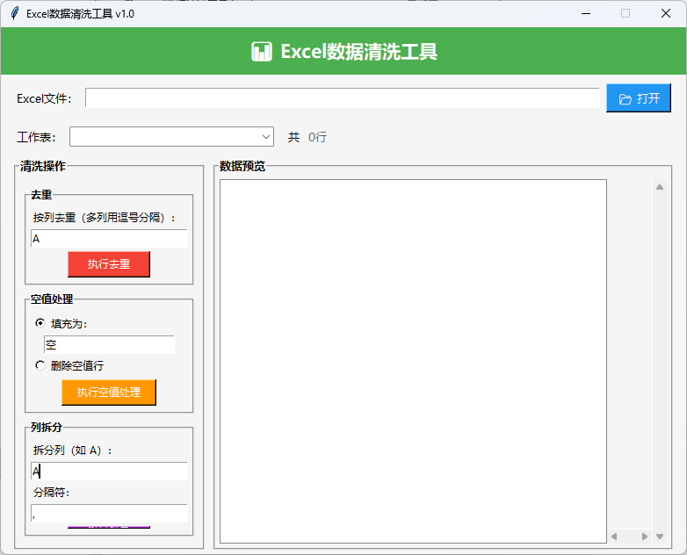Click the chart icon in green header
This screenshot has width=687, height=555.
262,52
